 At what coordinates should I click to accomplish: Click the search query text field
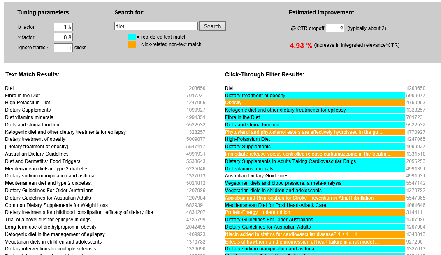coord(156,26)
